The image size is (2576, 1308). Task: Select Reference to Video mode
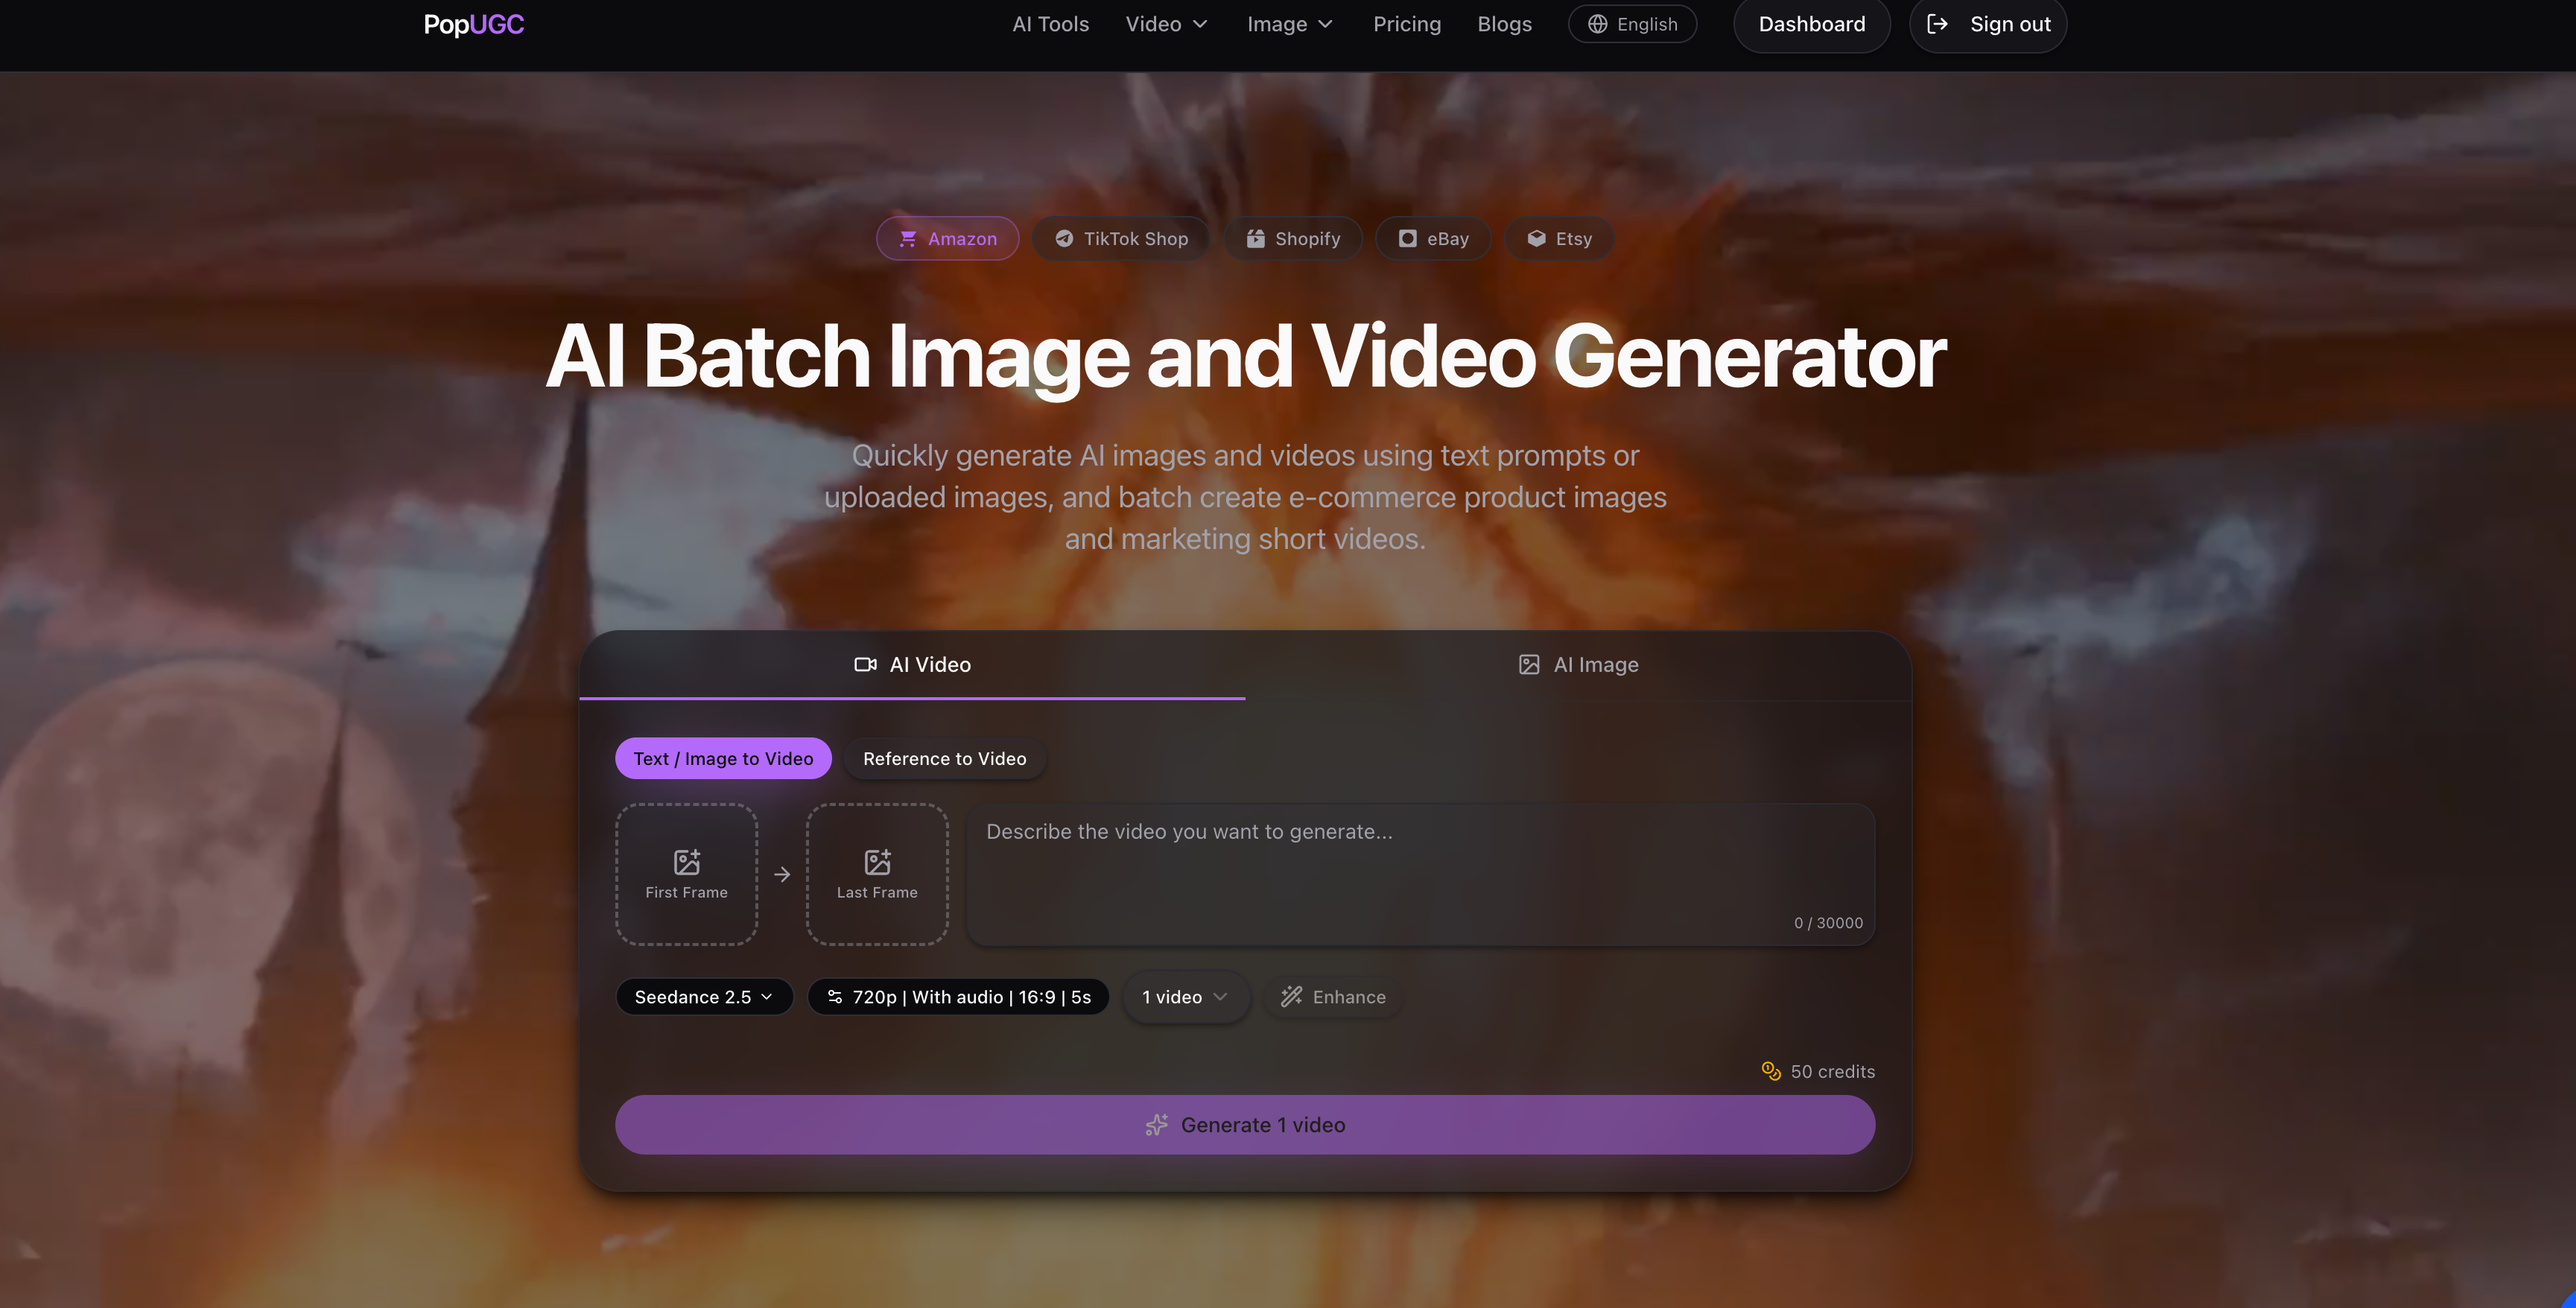pos(944,758)
